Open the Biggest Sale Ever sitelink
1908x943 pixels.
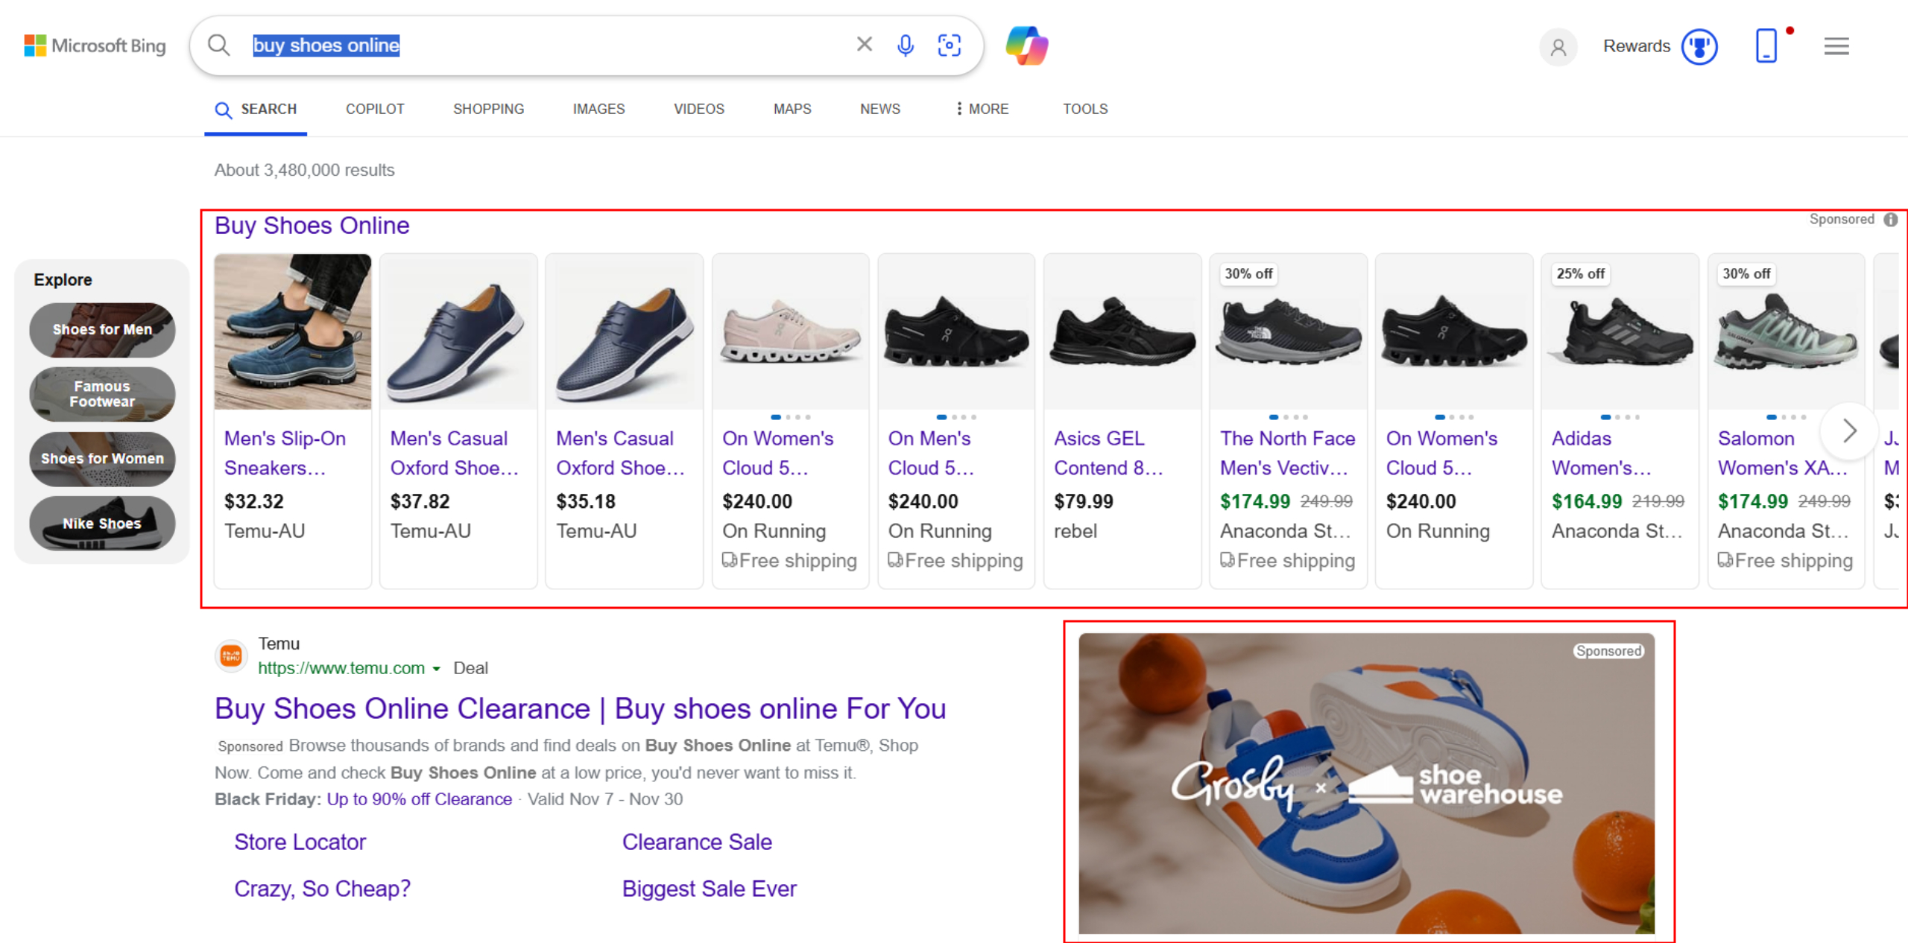(709, 889)
